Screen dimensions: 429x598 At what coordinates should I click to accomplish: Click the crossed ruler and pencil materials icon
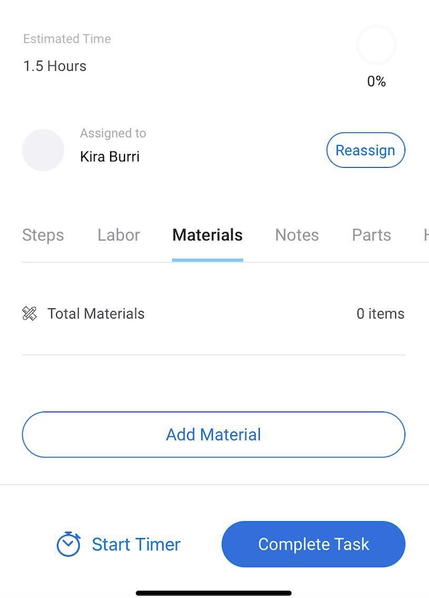(x=29, y=314)
